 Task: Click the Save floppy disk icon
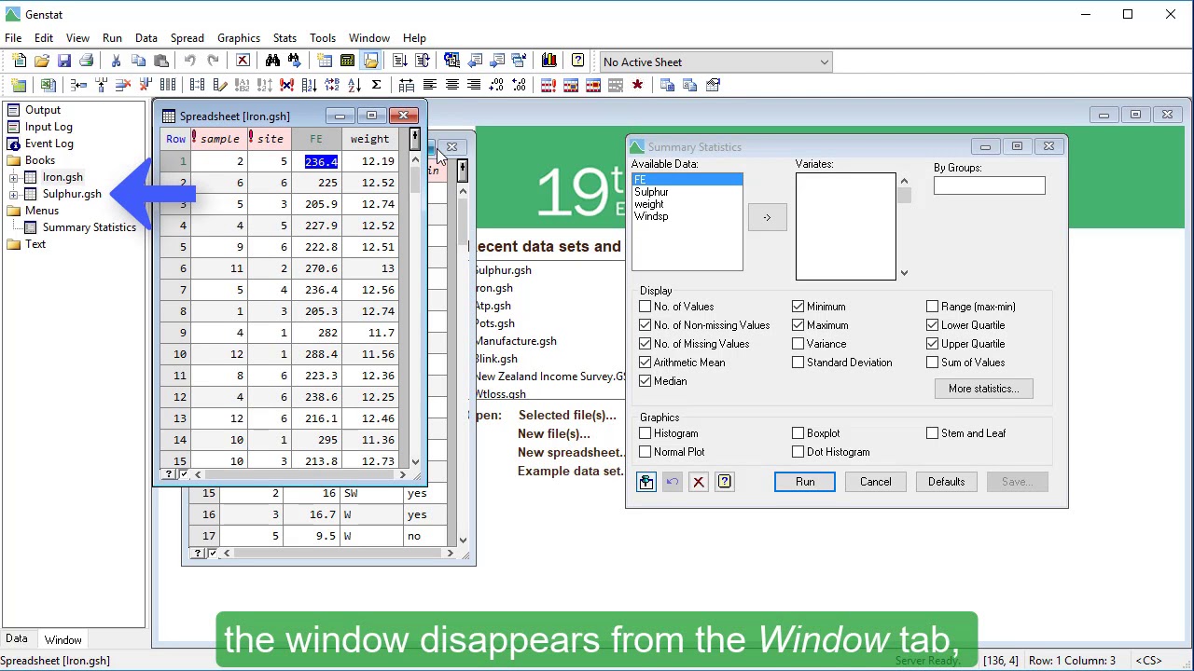(x=64, y=62)
